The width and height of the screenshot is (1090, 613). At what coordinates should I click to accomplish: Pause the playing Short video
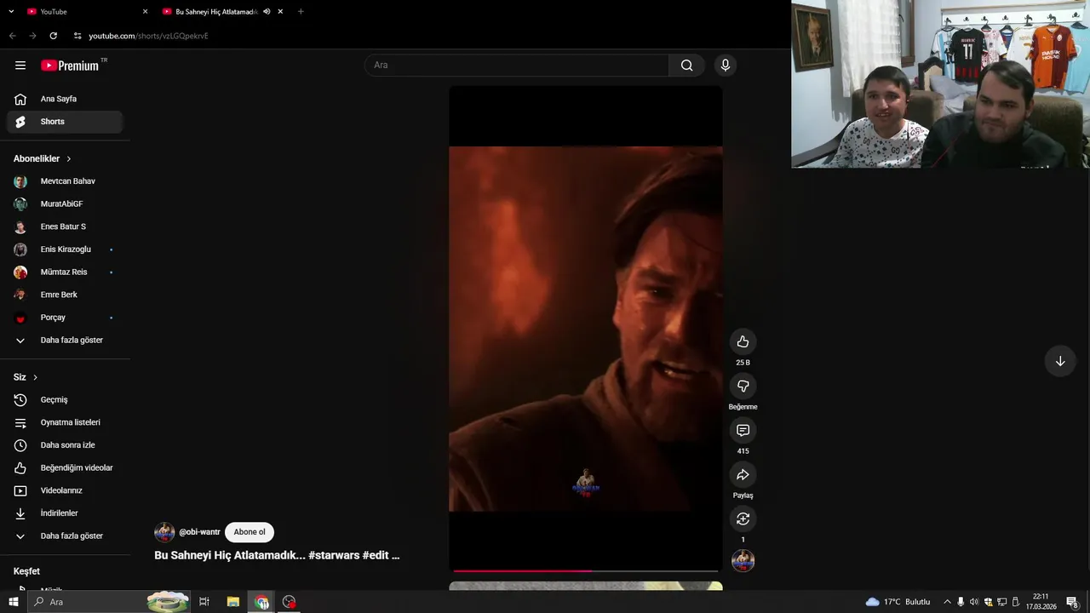(586, 329)
